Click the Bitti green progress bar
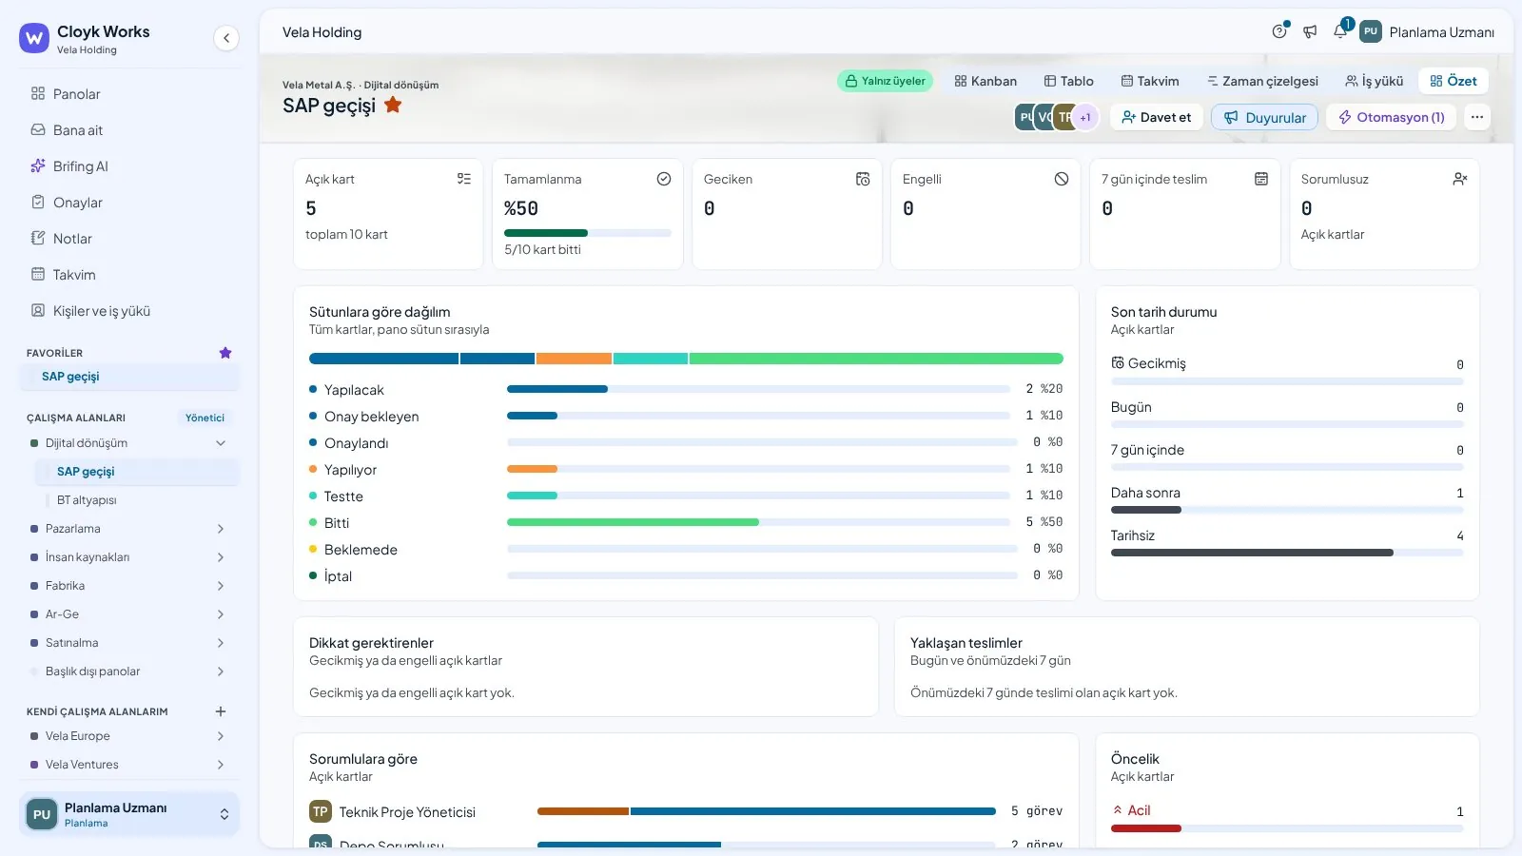The width and height of the screenshot is (1522, 856). pos(633,522)
